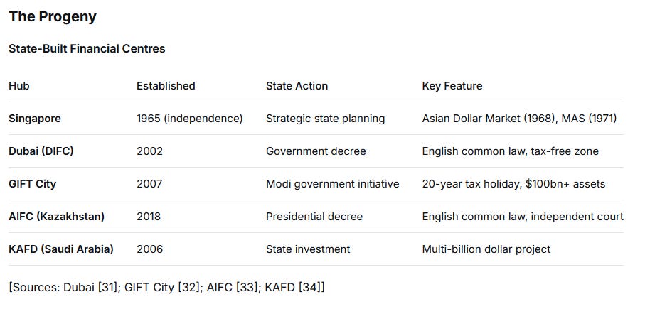The height and width of the screenshot is (309, 645).
Task: Click 'Modi government initiative' cell
Action: click(x=332, y=184)
